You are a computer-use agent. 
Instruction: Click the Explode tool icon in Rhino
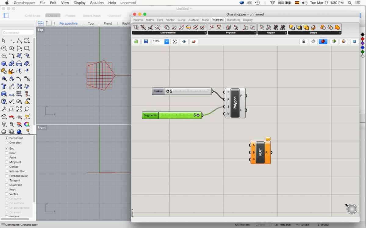11,71
